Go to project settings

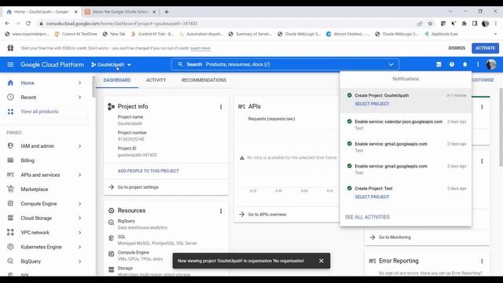pos(138,187)
